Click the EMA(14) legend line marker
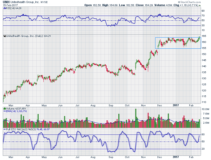Image resolution: width=211 pixels, height=160 pixels. click(x=5, y=111)
